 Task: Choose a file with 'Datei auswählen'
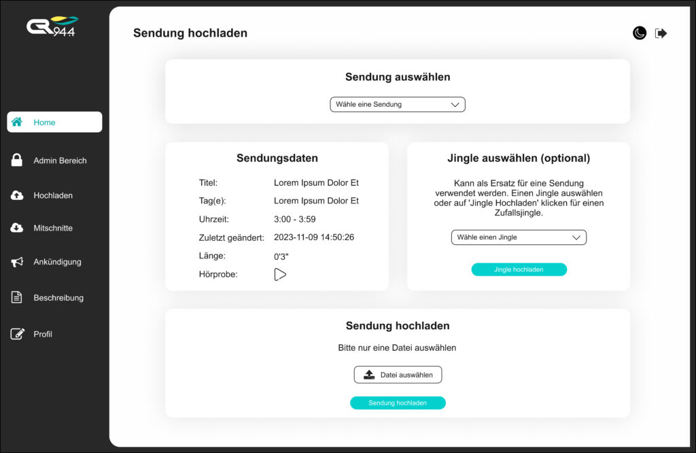click(x=398, y=374)
